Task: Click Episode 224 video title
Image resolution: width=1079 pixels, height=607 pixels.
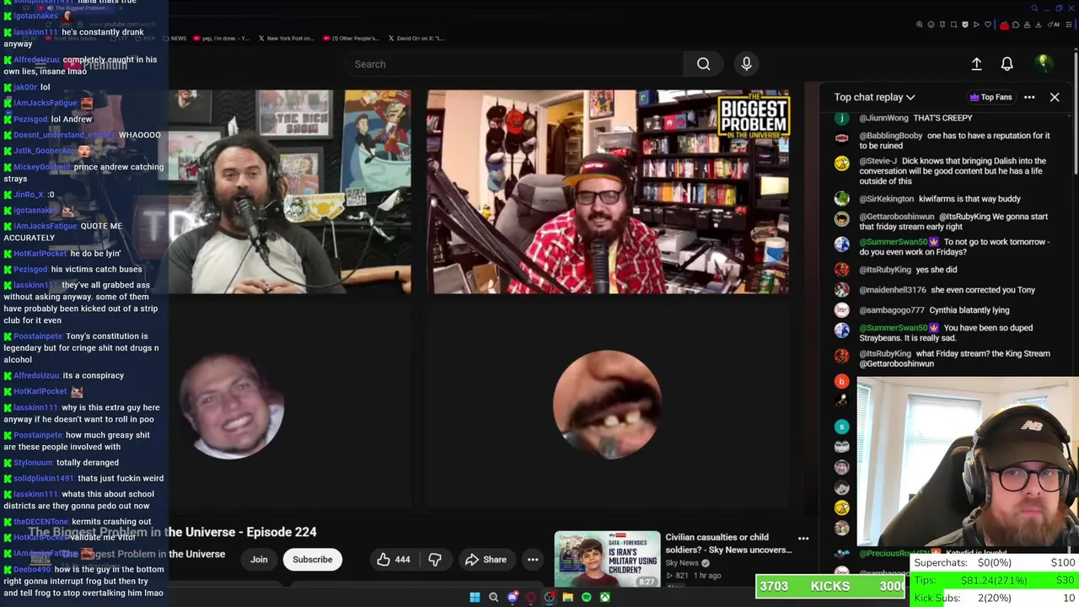Action: [173, 532]
